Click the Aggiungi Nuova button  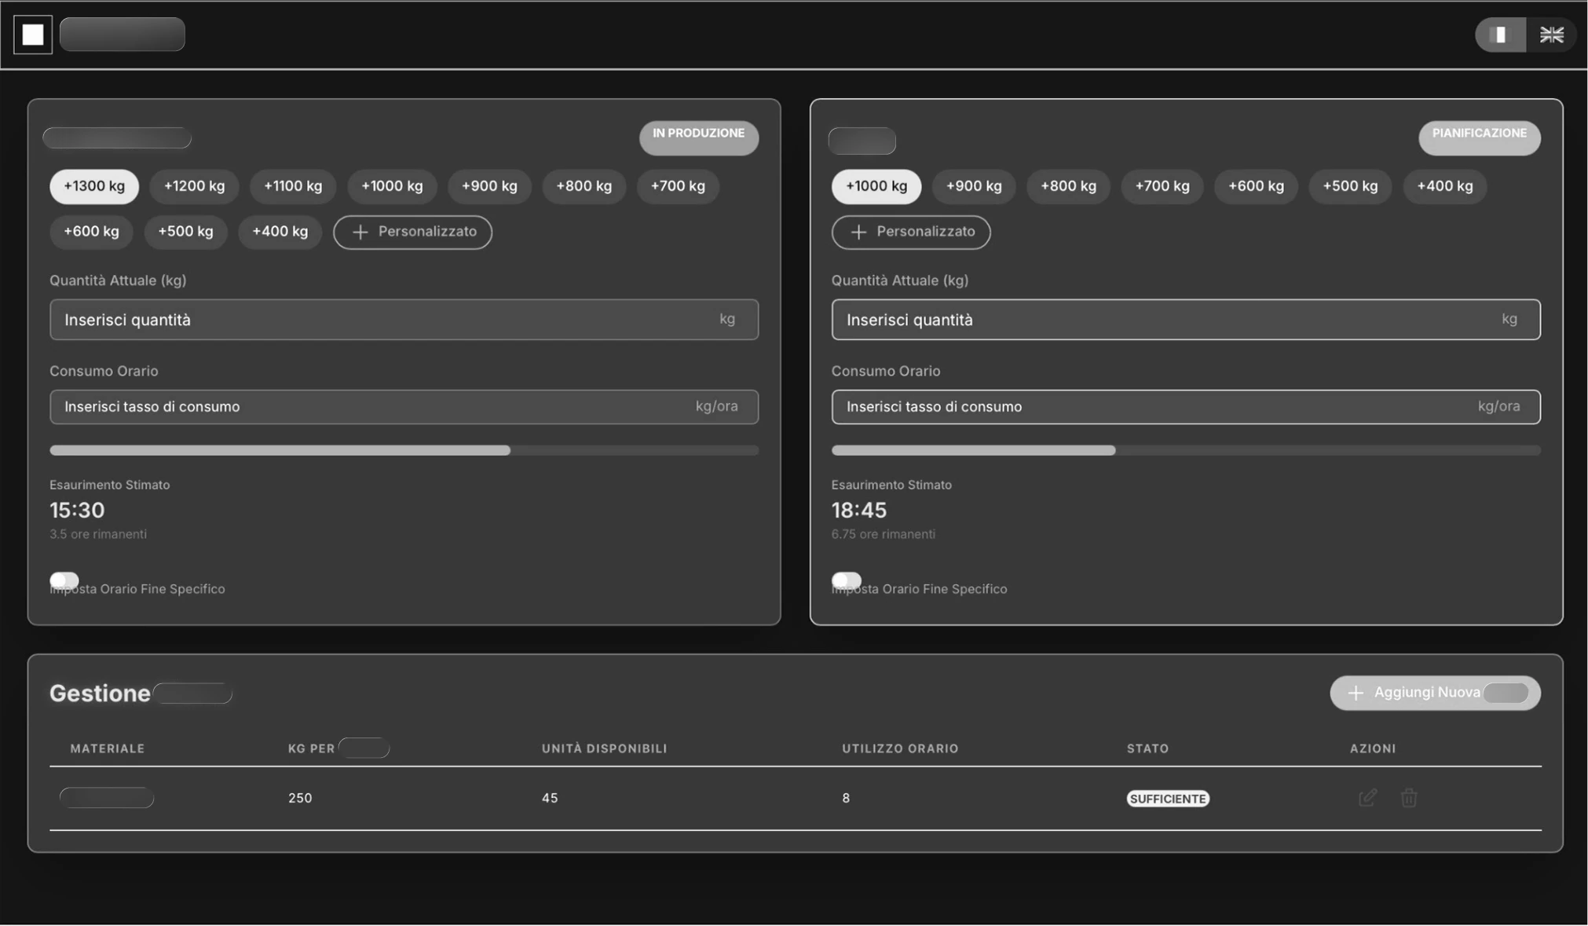tap(1434, 693)
